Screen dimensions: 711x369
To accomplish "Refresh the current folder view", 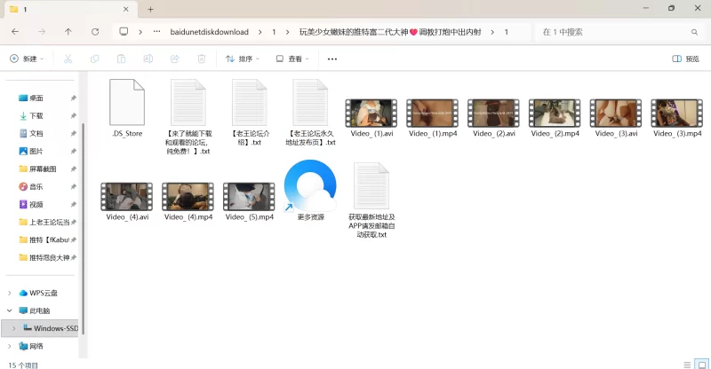I will click(95, 31).
